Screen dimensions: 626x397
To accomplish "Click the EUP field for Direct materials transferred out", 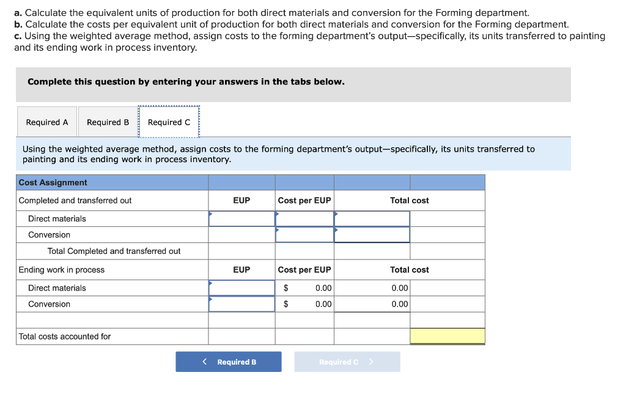I will tap(241, 218).
